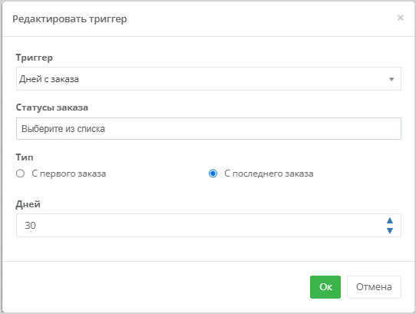416x314 pixels.
Task: Confirm changes with the green Ок button
Action: pyautogui.click(x=325, y=287)
